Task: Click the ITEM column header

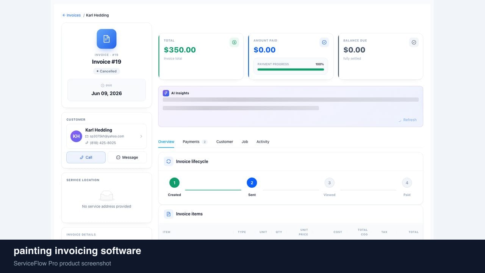Action: pyautogui.click(x=167, y=232)
